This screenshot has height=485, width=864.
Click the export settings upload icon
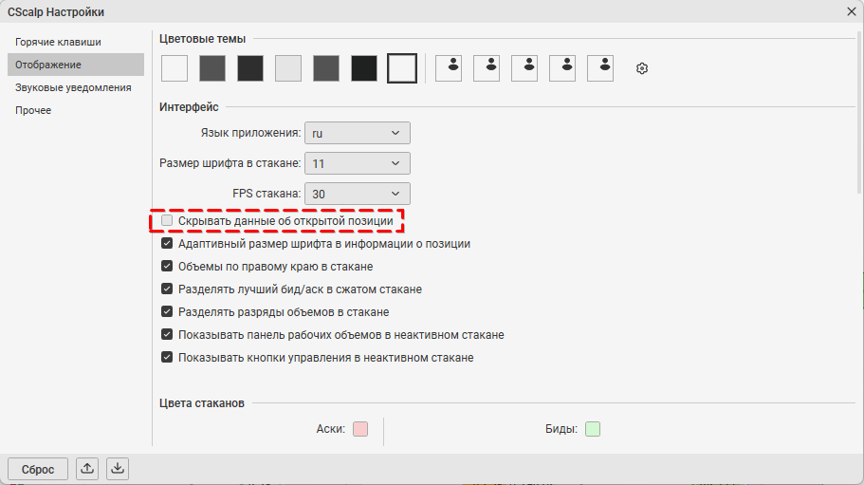pyautogui.click(x=87, y=469)
